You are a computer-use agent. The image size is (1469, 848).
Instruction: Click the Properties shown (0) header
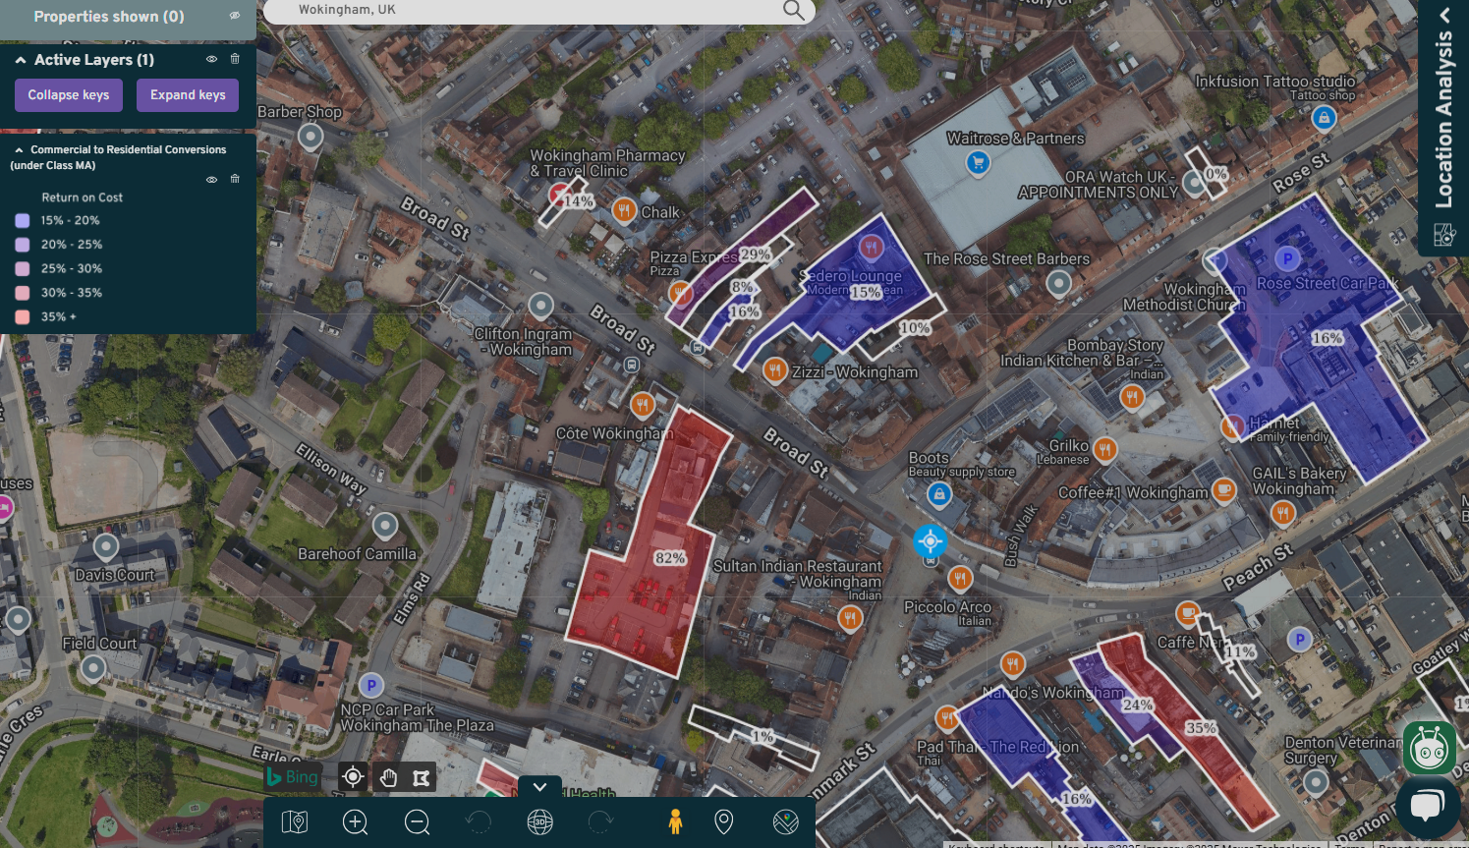pyautogui.click(x=109, y=17)
